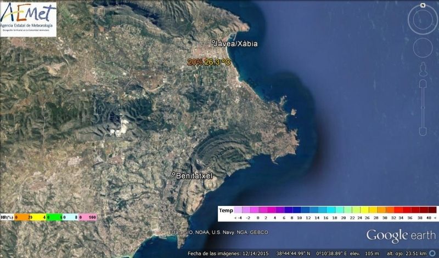Image resolution: width=439 pixels, height=258 pixels.
Task: Click the Look joystick compass ring
Action: (423, 20)
